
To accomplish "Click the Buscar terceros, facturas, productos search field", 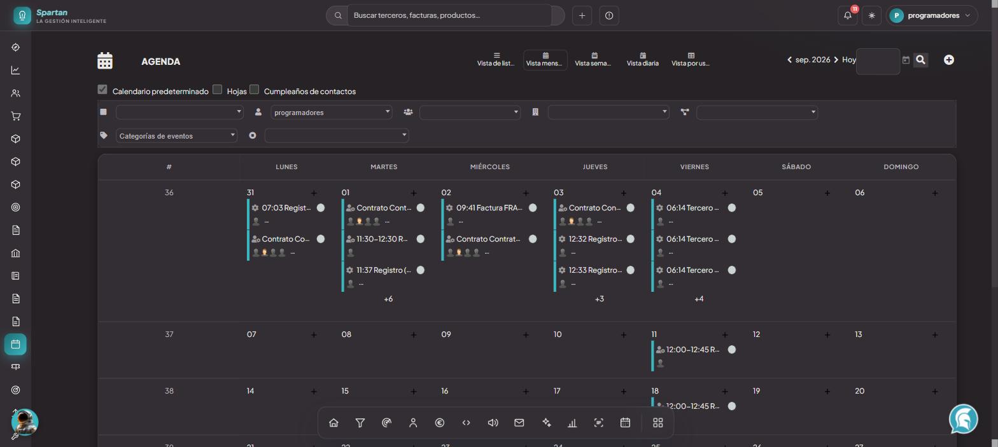I will click(x=449, y=15).
